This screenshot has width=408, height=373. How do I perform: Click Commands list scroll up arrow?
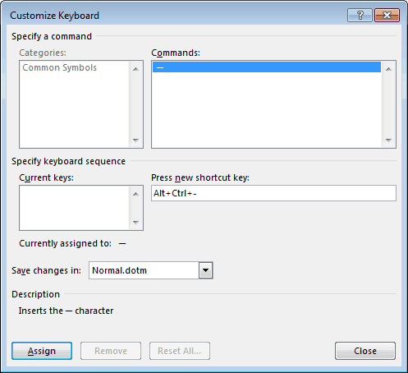coord(388,69)
